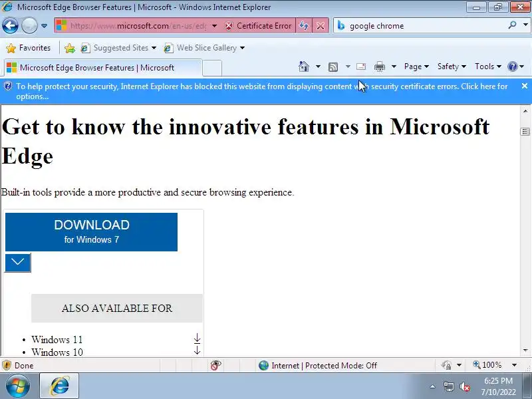Stop loading with the red X button
Viewport: 532px width, 399px height.
tap(321, 26)
